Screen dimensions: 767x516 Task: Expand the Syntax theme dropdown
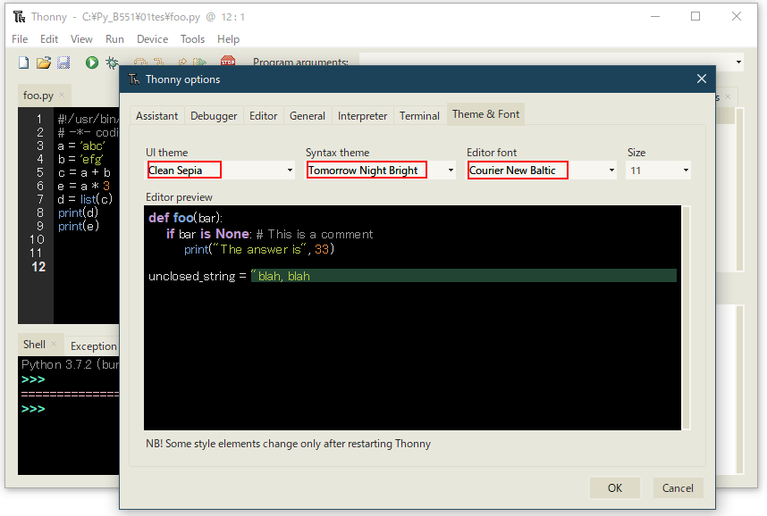(x=451, y=170)
